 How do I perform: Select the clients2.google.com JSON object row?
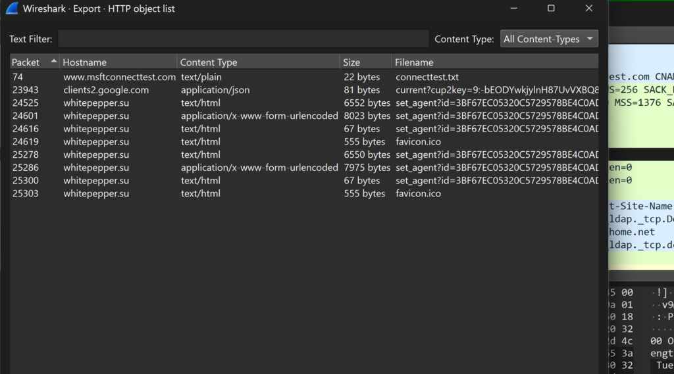[x=197, y=90]
